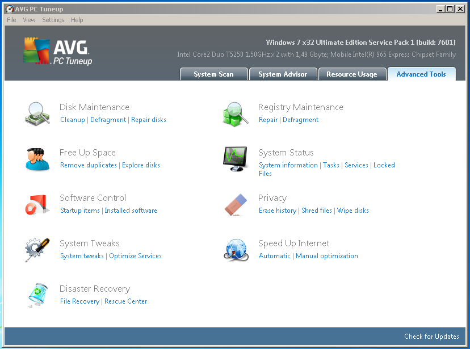470x349 pixels.
Task: Click the System Status monitor icon
Action: [236, 159]
